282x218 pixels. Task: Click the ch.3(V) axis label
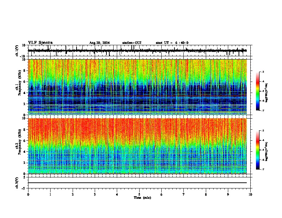pyautogui.click(x=17, y=183)
